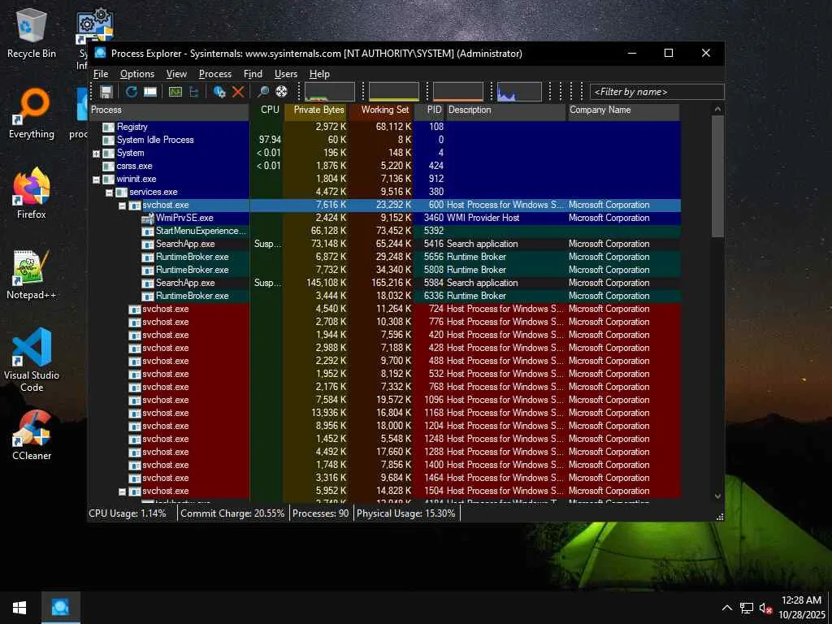The image size is (832, 624).
Task: Collapse the wininit.exe tree node
Action: point(96,180)
